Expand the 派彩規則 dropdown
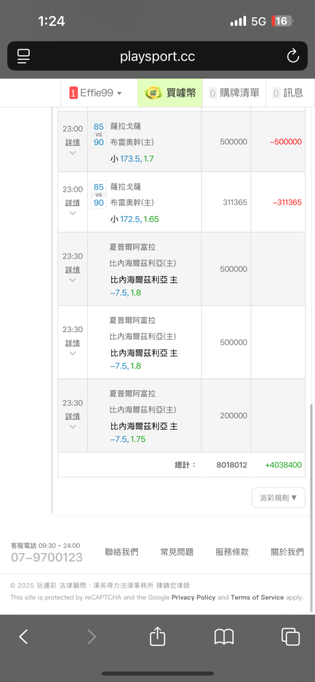Image resolution: width=315 pixels, height=682 pixels. [x=278, y=498]
